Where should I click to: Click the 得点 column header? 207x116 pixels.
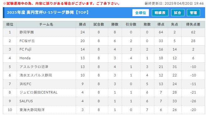point(161,24)
